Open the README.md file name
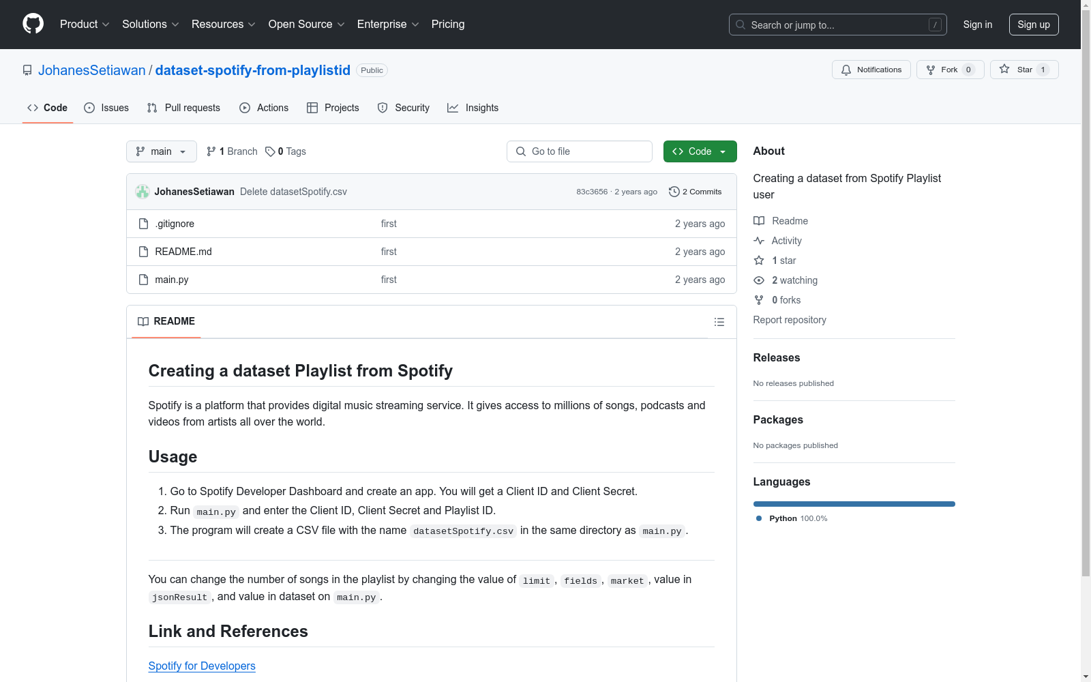This screenshot has height=682, width=1091. click(183, 252)
